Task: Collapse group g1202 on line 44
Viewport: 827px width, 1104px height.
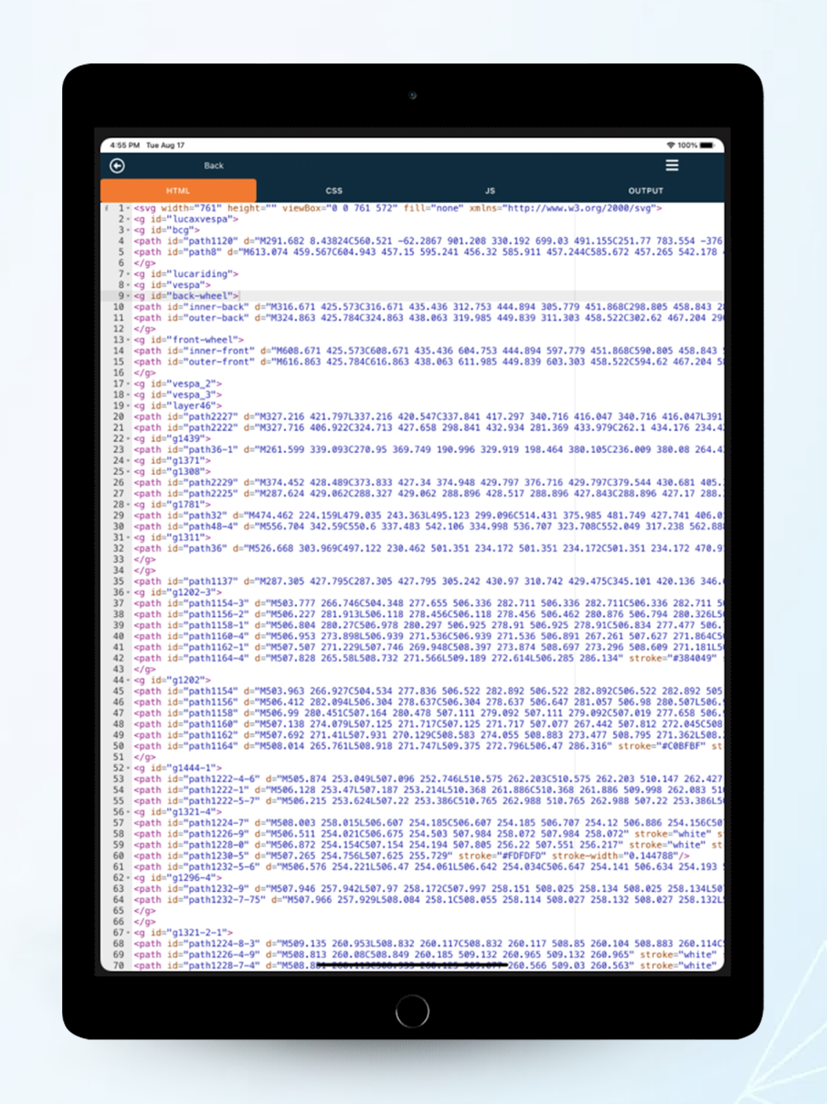Action: click(128, 680)
